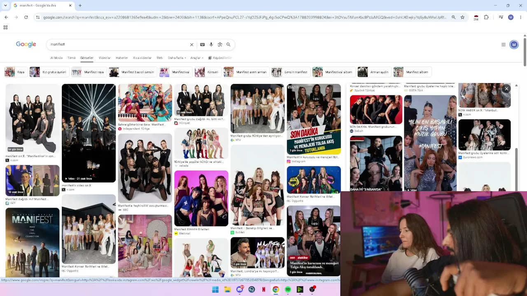Open 'Manifest'te teşhircilik soruşturması' BBC link
This screenshot has width=527, height=296.
click(x=143, y=206)
